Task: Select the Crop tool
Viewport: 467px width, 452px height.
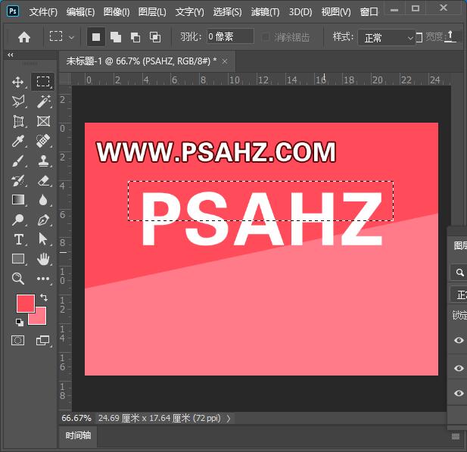Action: (x=18, y=122)
